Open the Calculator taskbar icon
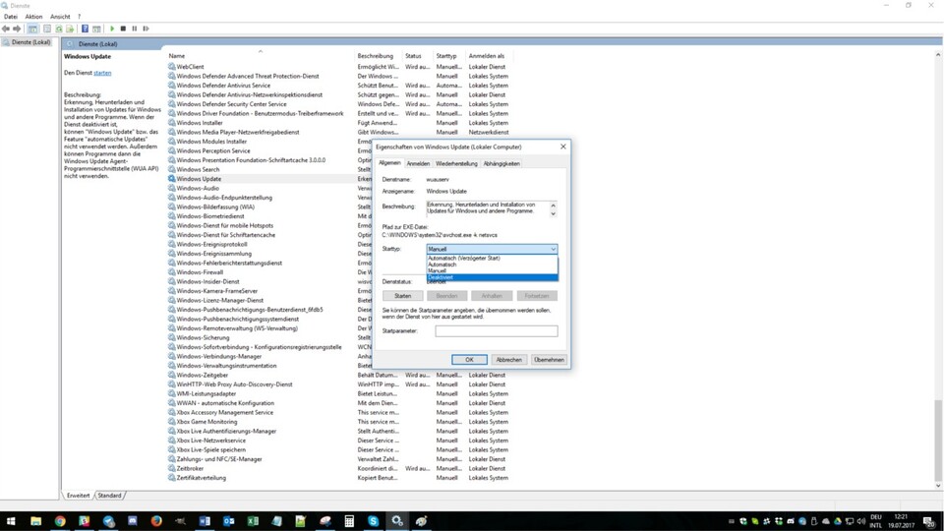The height and width of the screenshot is (531, 944). 349,520
